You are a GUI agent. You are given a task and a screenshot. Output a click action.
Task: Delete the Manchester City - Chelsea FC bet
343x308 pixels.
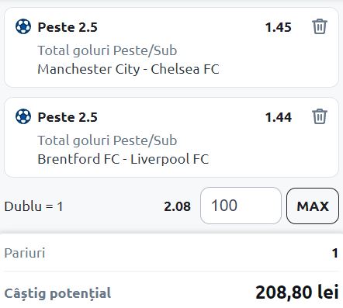(320, 26)
